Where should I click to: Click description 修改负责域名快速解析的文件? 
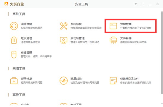point(136,83)
